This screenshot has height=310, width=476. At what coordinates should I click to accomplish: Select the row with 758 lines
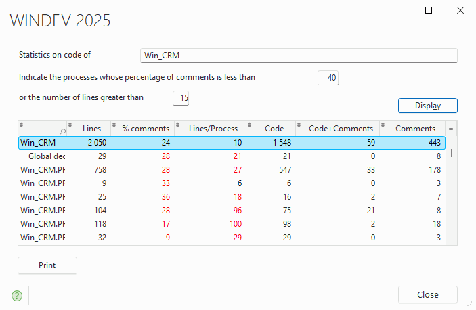[x=232, y=170]
